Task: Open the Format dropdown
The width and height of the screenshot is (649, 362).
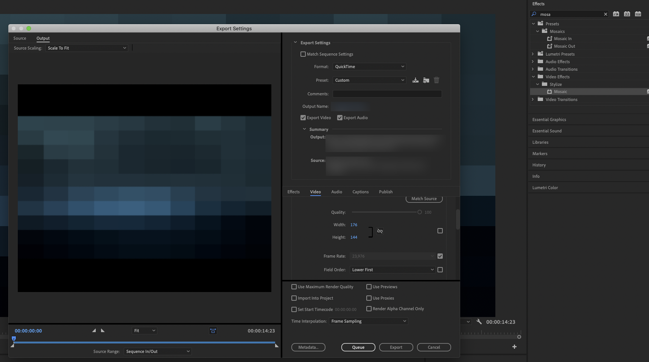Action: click(x=369, y=66)
